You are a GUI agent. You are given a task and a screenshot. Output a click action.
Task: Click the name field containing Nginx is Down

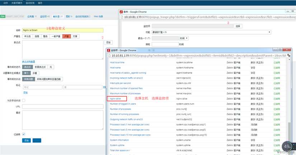tap(63, 30)
